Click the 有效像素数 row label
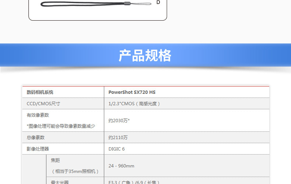 point(38,115)
